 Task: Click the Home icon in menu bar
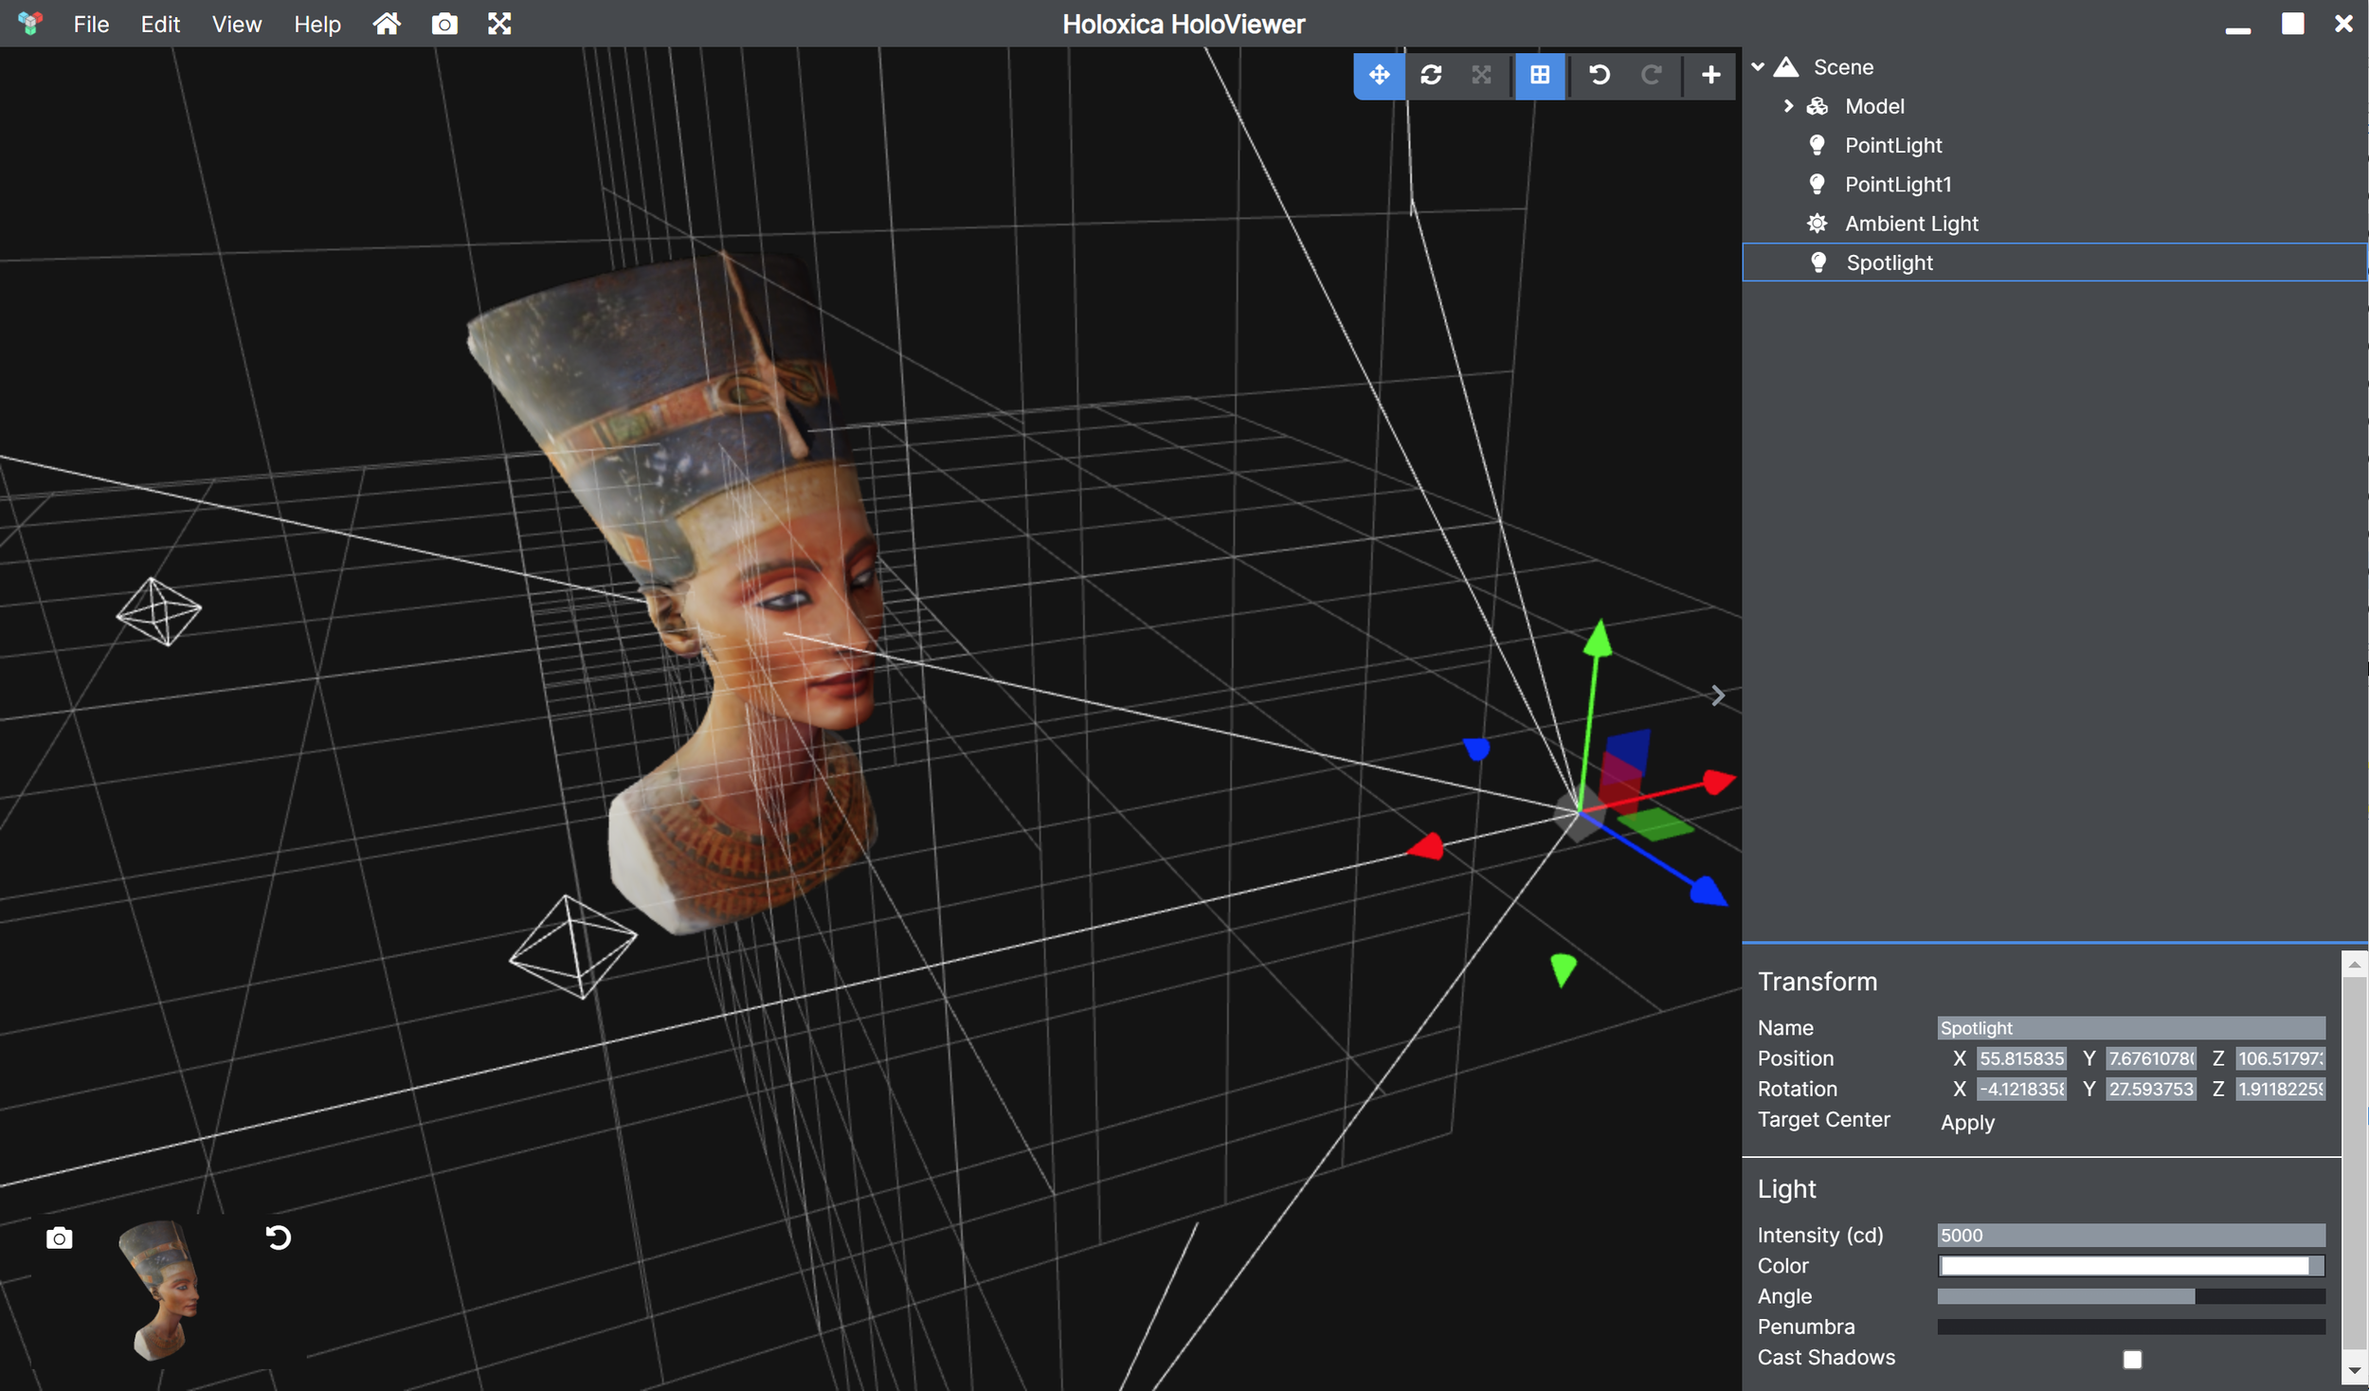coord(386,24)
